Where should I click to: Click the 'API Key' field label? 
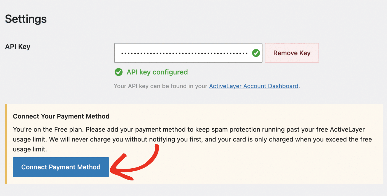pyautogui.click(x=18, y=47)
